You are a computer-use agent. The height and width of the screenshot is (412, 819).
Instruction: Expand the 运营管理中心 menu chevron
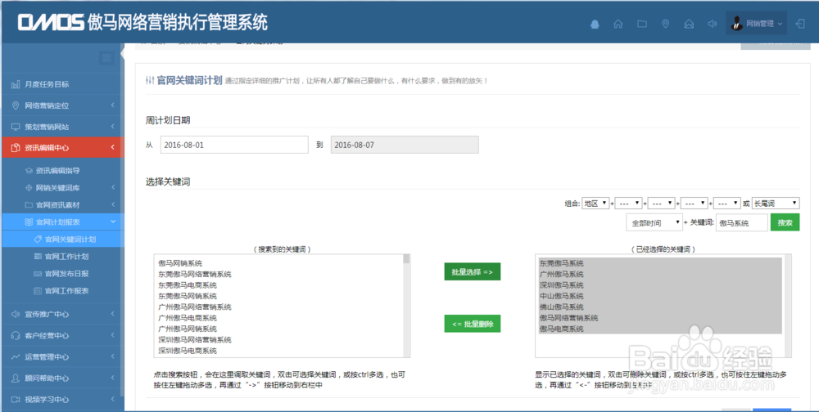point(112,356)
